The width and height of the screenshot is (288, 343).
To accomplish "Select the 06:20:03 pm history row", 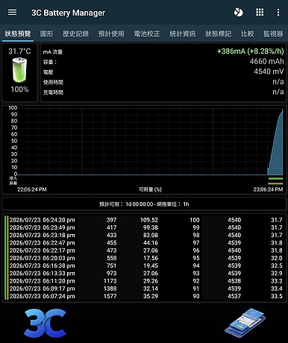I will [x=144, y=258].
